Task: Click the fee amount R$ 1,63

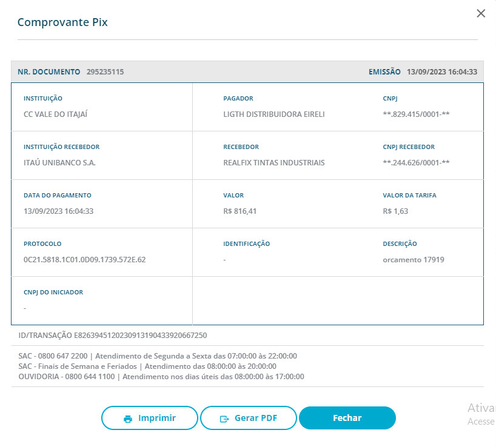Action: point(395,211)
